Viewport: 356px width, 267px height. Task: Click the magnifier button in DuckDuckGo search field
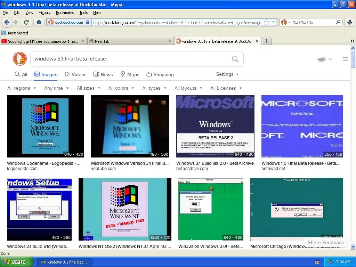click(235, 59)
